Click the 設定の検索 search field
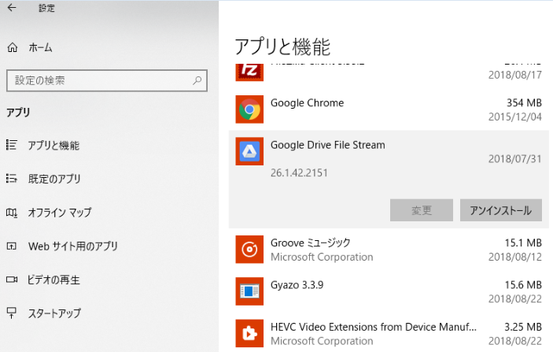The width and height of the screenshot is (553, 352). tap(106, 80)
